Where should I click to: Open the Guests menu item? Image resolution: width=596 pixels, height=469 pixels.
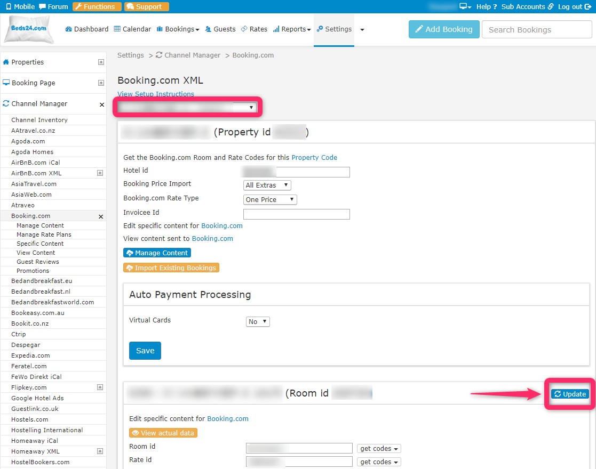tap(220, 29)
